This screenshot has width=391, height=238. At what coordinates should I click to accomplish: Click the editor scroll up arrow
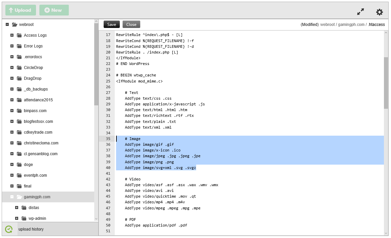386,33
